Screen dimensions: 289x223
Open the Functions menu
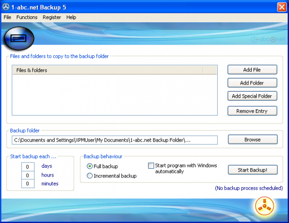point(27,17)
